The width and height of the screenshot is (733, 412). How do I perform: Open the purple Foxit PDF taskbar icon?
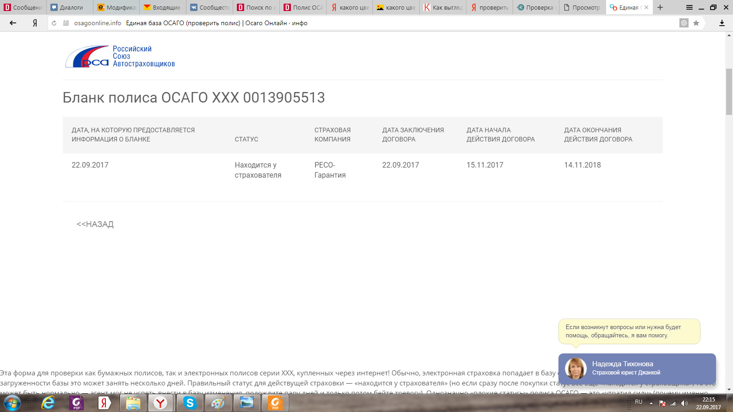[77, 403]
